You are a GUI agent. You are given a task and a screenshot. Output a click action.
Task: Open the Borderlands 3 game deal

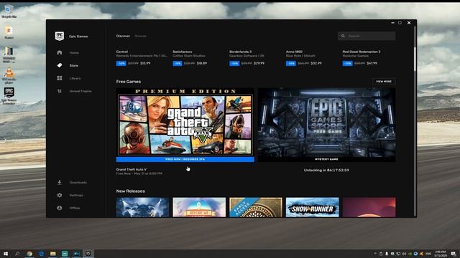(247, 57)
